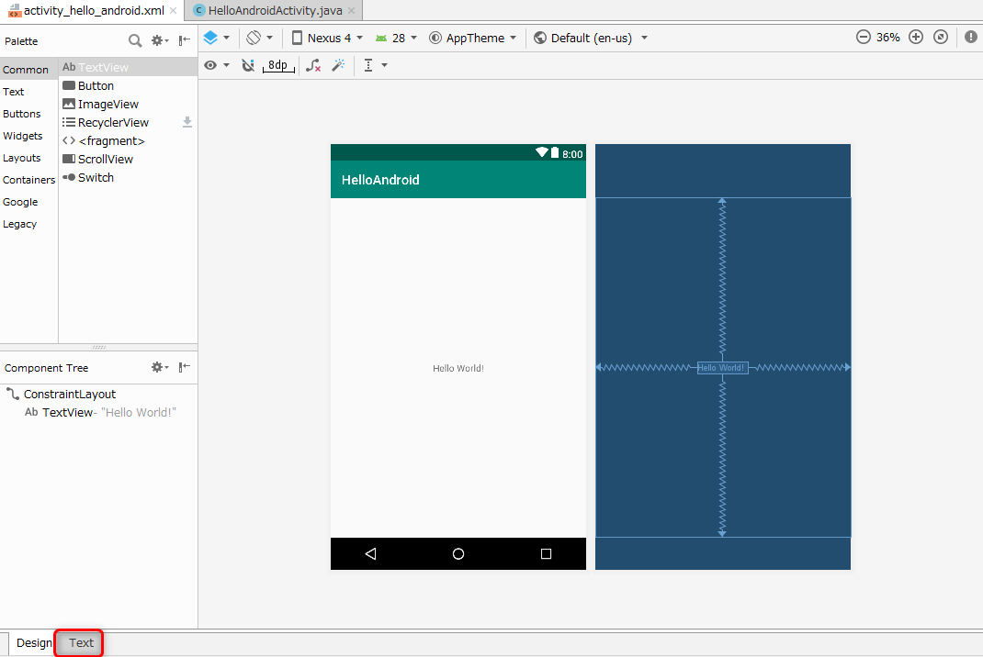Toggle the autoconnect magnet icon

point(247,65)
